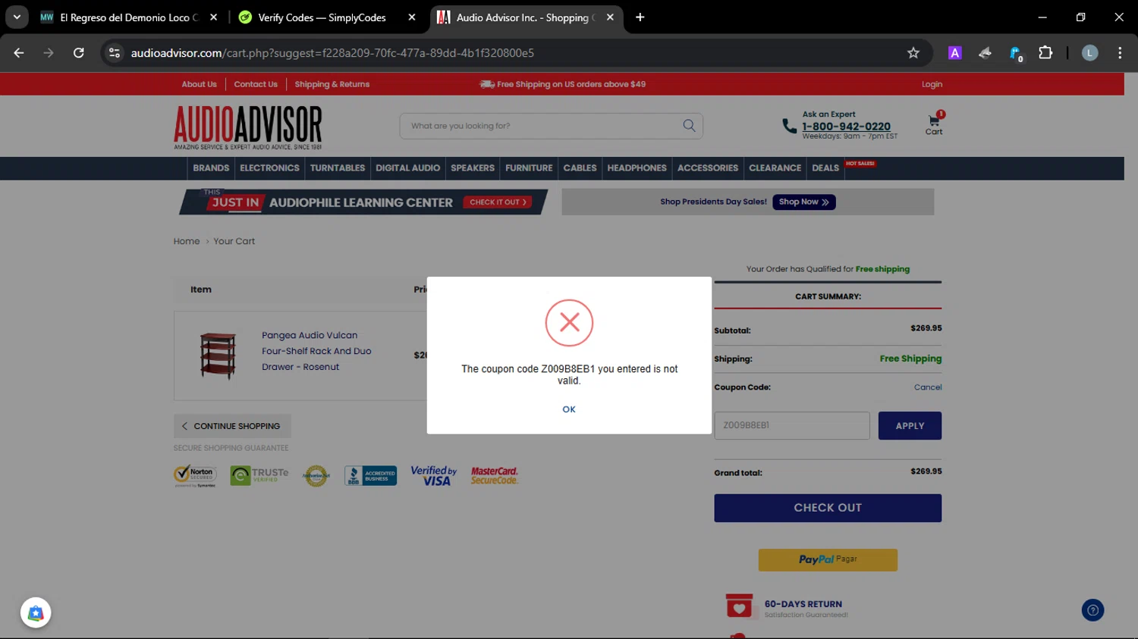The width and height of the screenshot is (1138, 639).
Task: Click the address bar URL
Action: [332, 53]
